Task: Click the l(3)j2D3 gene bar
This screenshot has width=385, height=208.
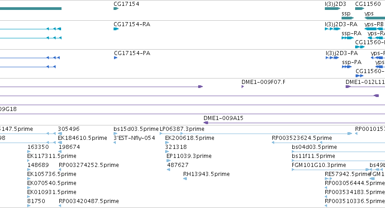Action: 333,9
